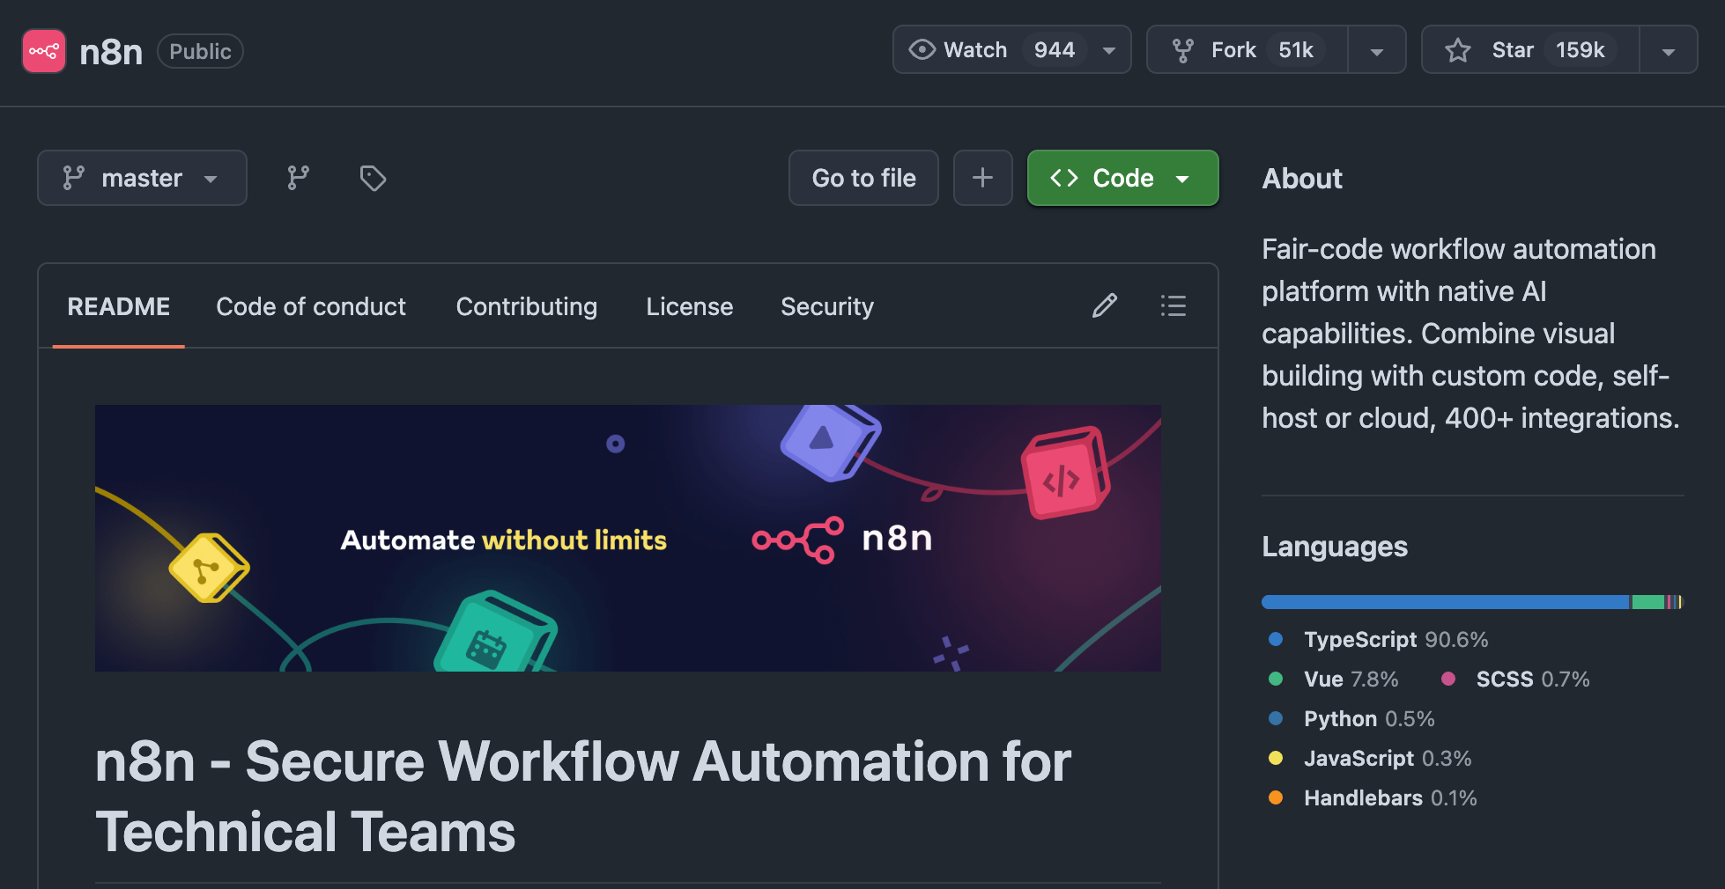This screenshot has height=889, width=1725.
Task: Click the 159k star count
Action: (1580, 49)
